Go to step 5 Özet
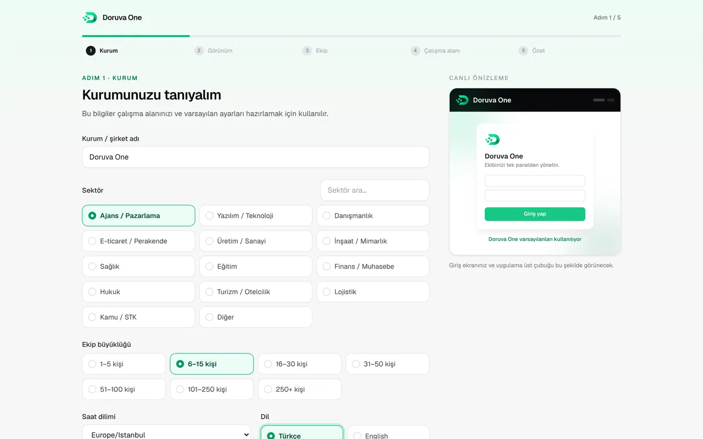The image size is (703, 439). (532, 50)
